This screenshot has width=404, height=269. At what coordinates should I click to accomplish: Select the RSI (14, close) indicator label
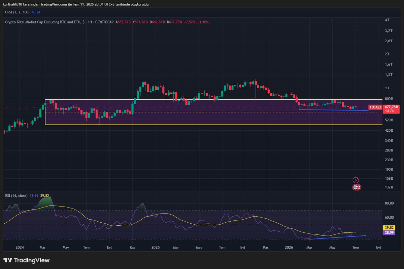(x=16, y=195)
